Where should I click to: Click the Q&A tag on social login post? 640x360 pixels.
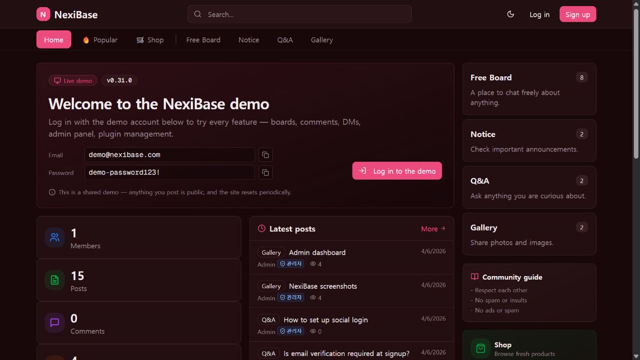269,320
